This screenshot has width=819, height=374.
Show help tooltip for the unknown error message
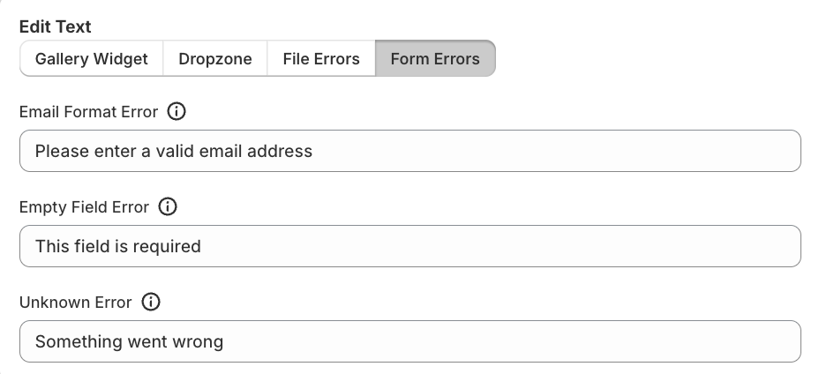pyautogui.click(x=151, y=303)
